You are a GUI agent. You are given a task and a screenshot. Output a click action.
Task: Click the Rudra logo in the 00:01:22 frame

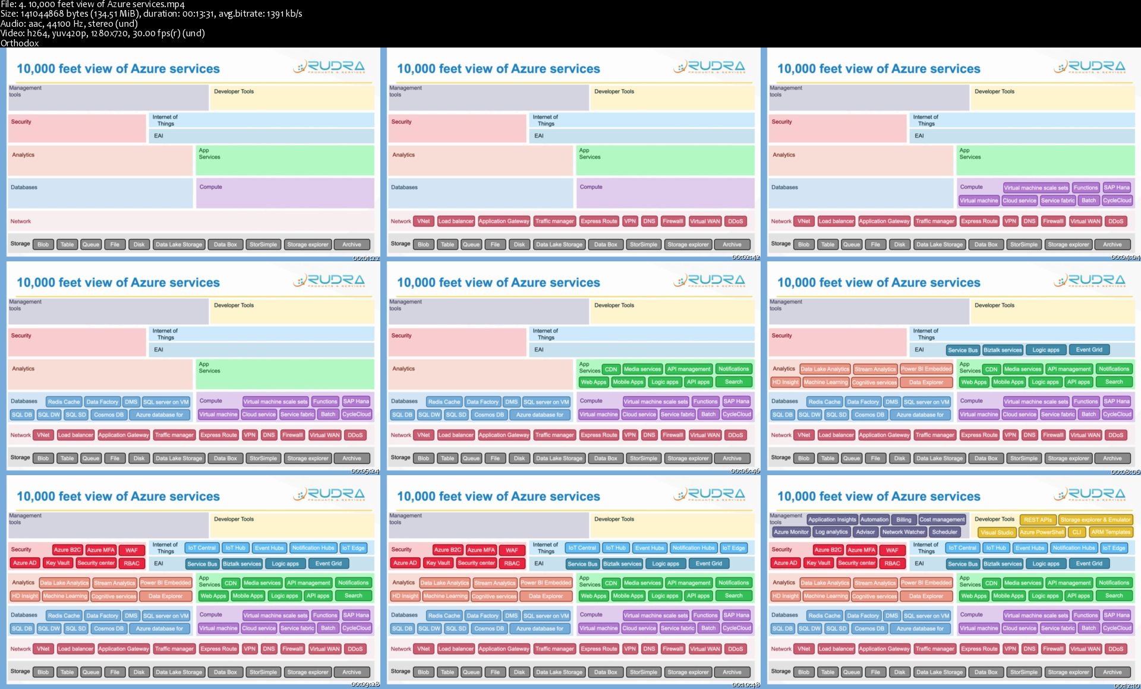329,67
